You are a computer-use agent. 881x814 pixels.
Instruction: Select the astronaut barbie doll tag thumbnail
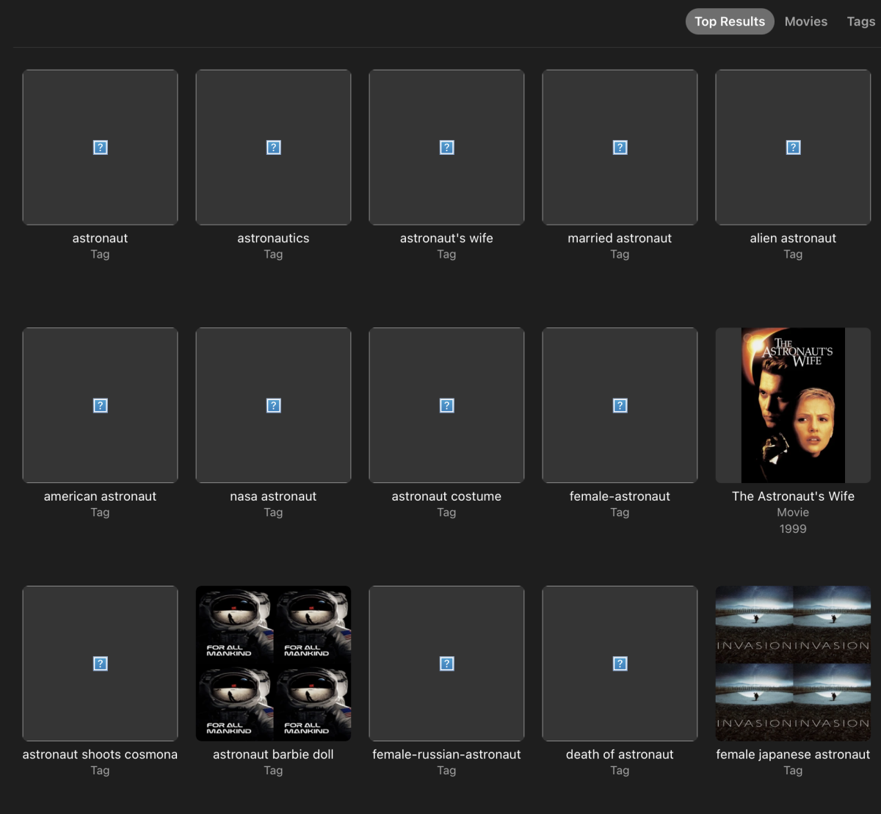coord(273,663)
